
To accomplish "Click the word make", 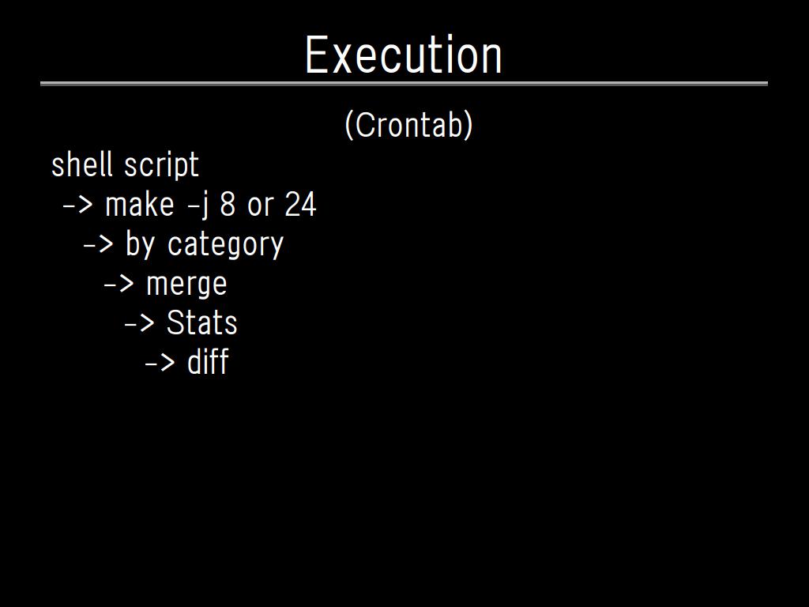I will (x=139, y=205).
